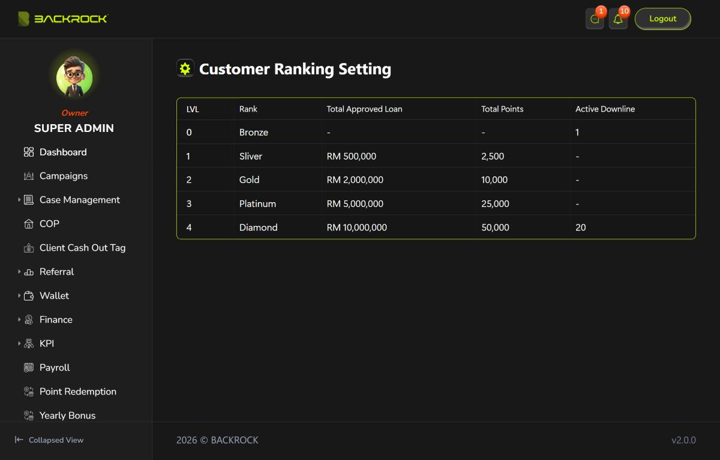Click the Yearly Bonus icon
This screenshot has width=720, height=460.
pos(29,416)
